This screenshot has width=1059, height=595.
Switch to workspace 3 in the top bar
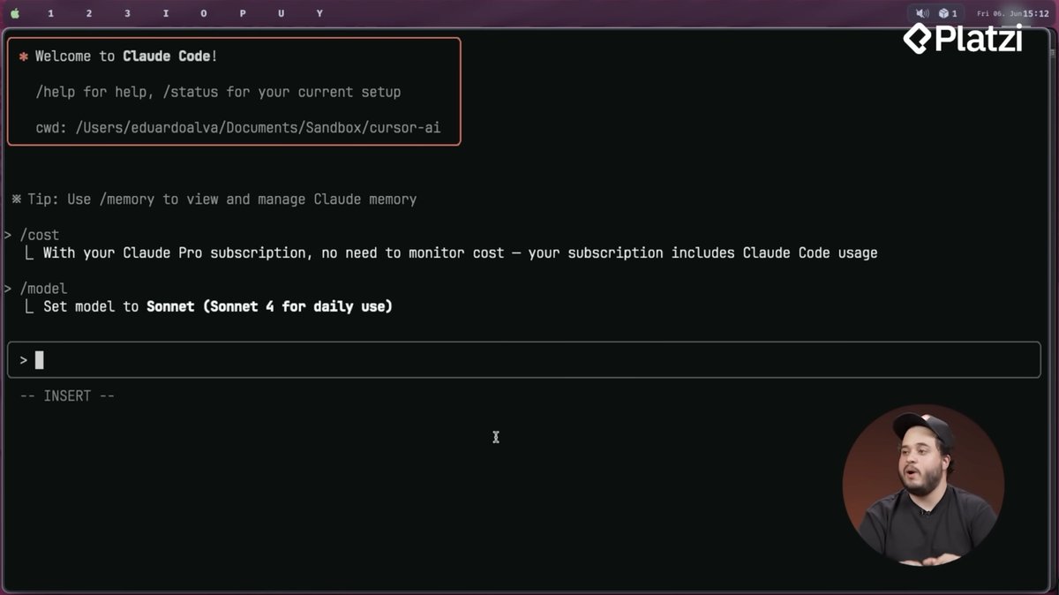click(x=127, y=13)
